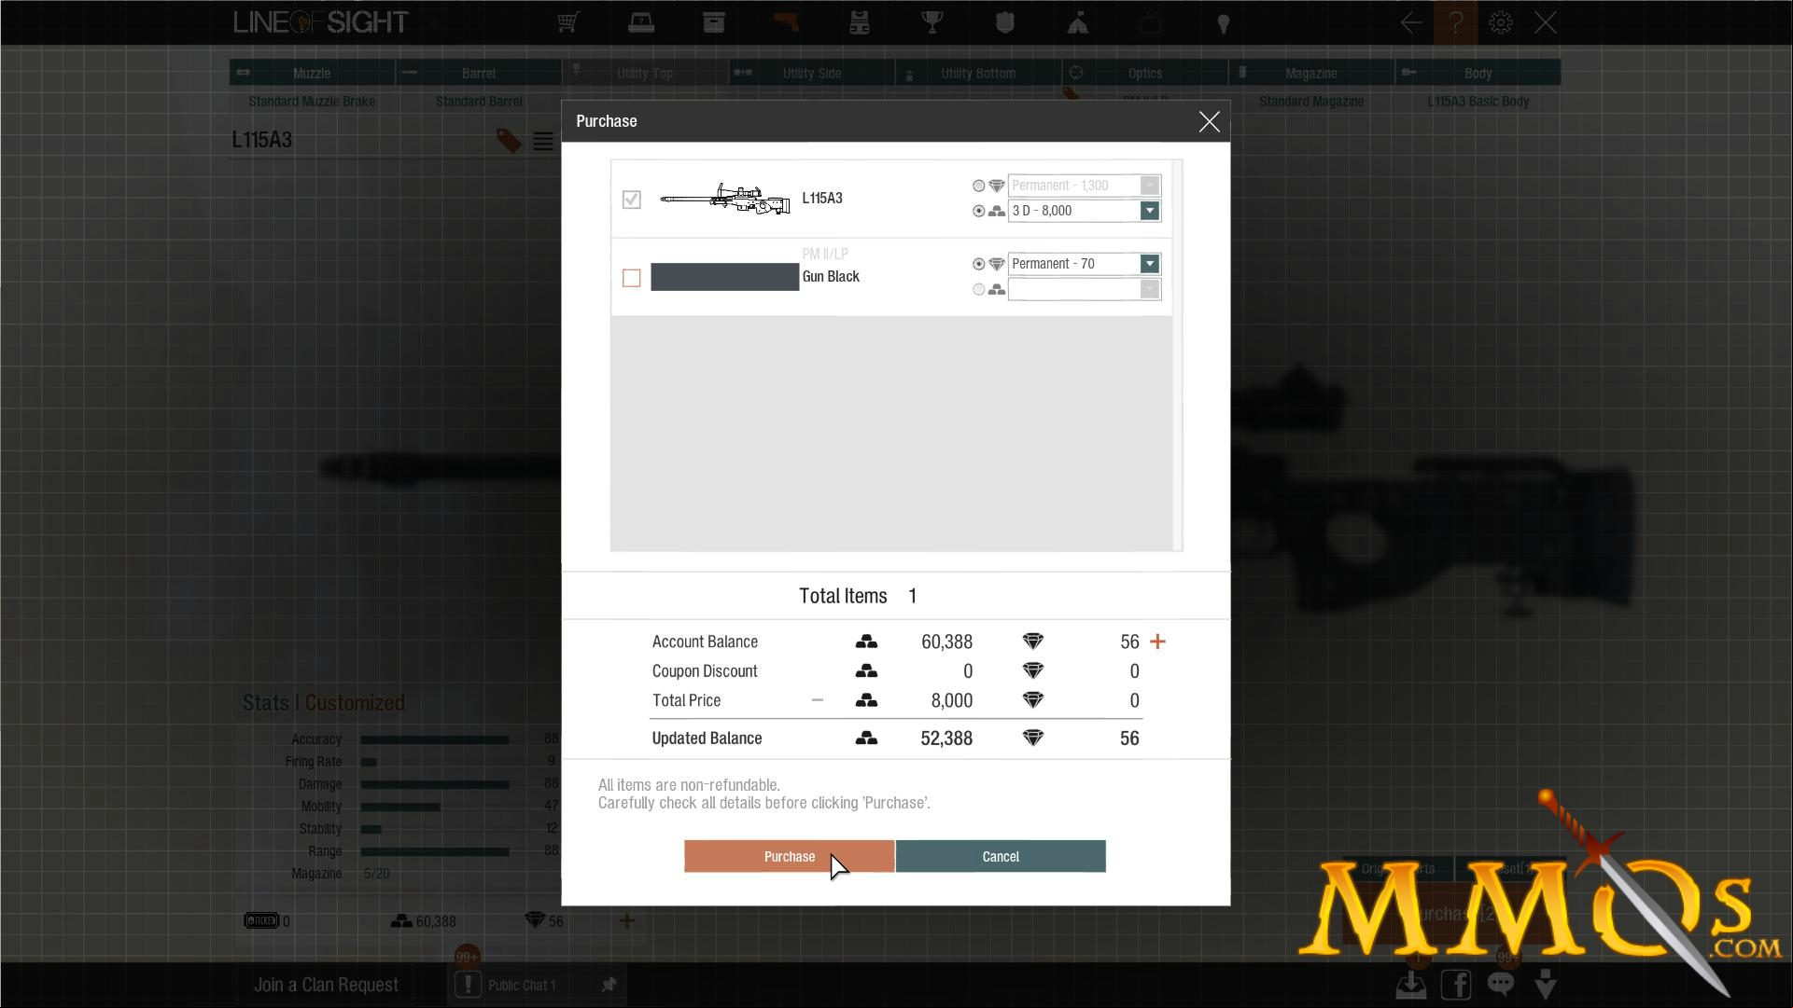
Task: Pin the chat with pin icon
Action: pyautogui.click(x=609, y=985)
